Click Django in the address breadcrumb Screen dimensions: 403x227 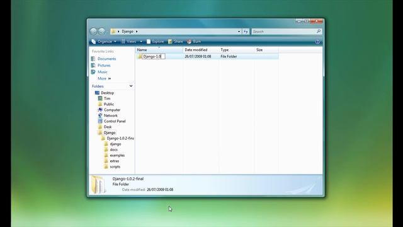[127, 32]
